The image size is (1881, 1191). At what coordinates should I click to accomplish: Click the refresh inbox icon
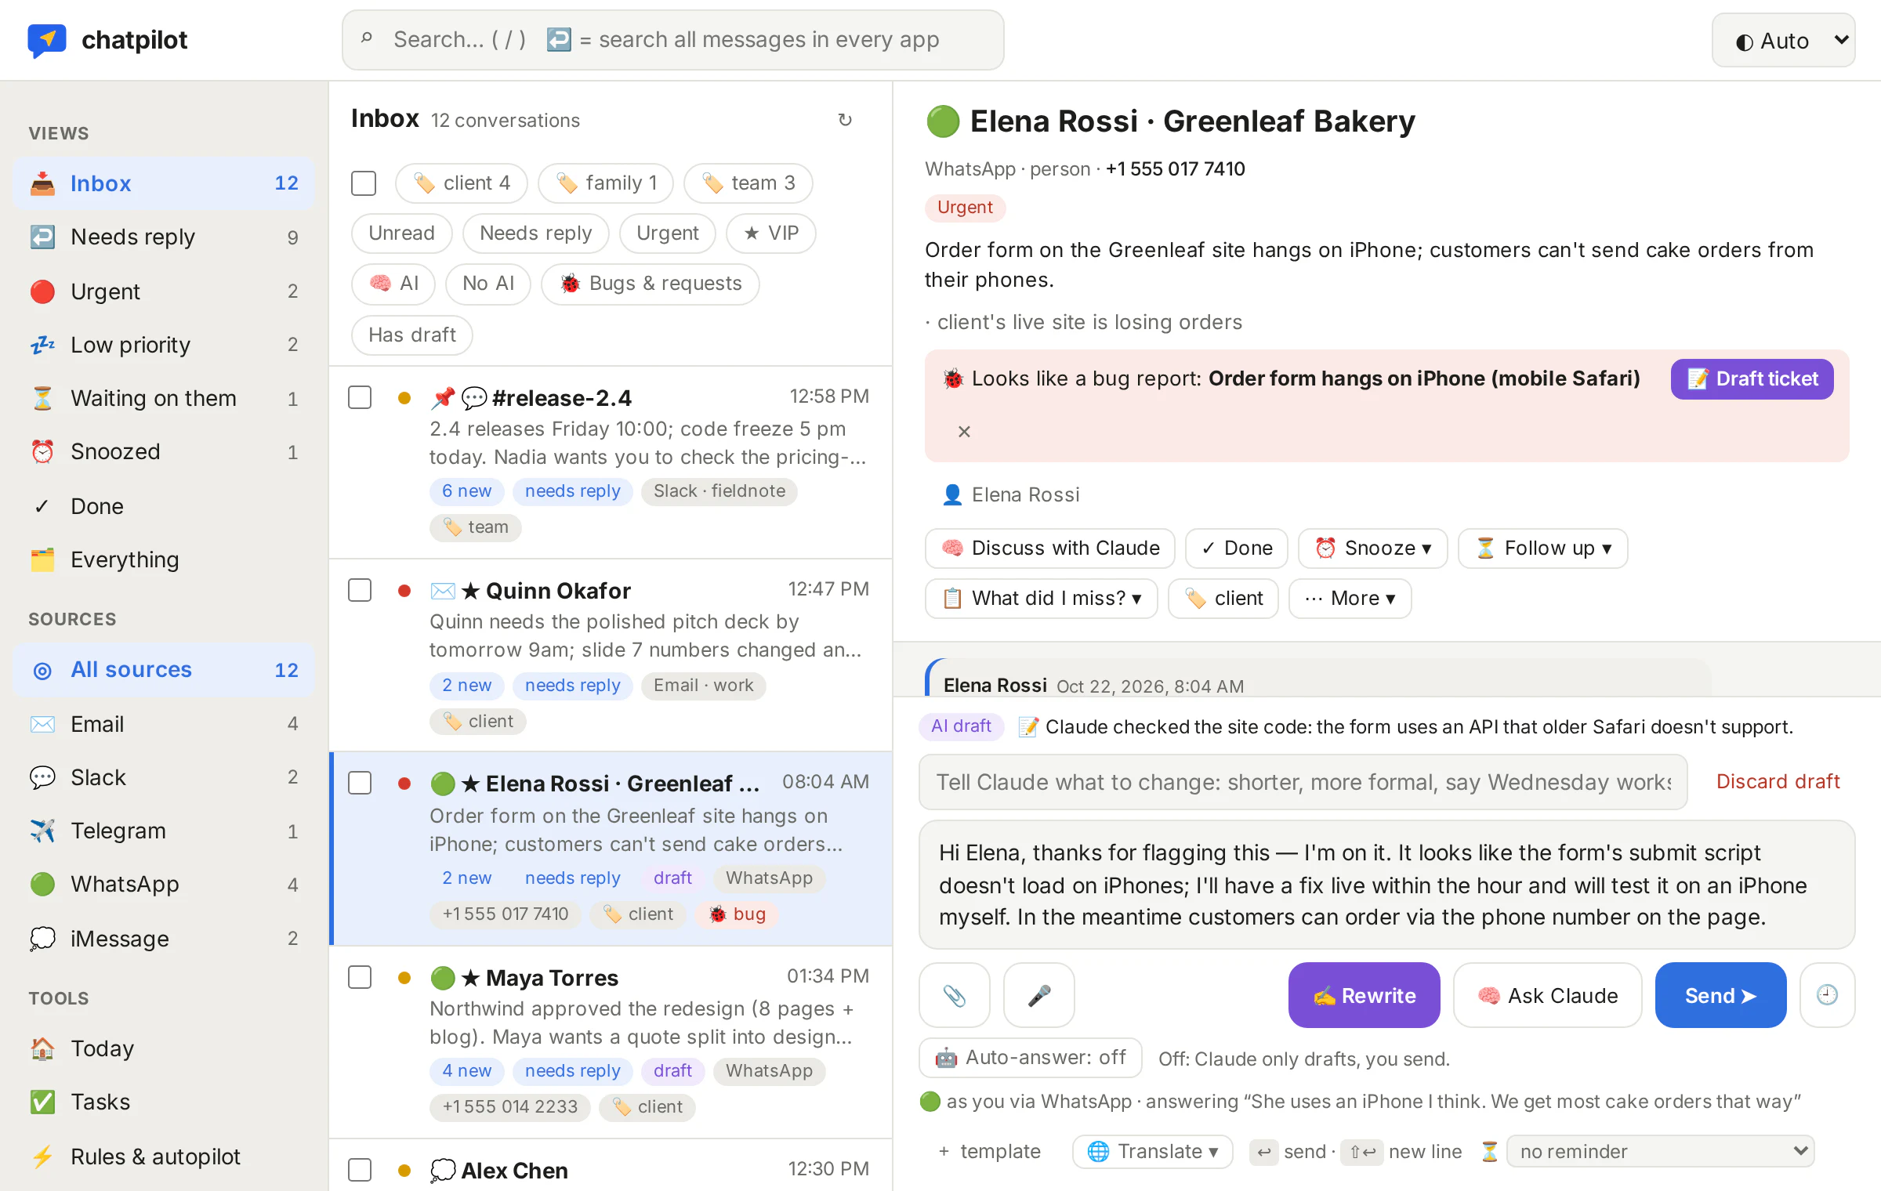(x=845, y=120)
